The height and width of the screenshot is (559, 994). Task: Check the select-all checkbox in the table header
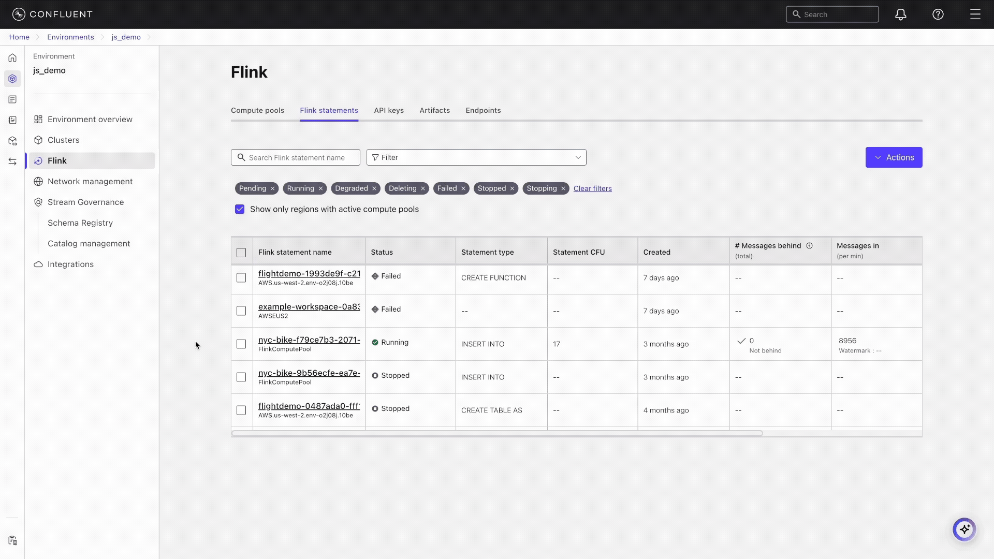(x=241, y=253)
